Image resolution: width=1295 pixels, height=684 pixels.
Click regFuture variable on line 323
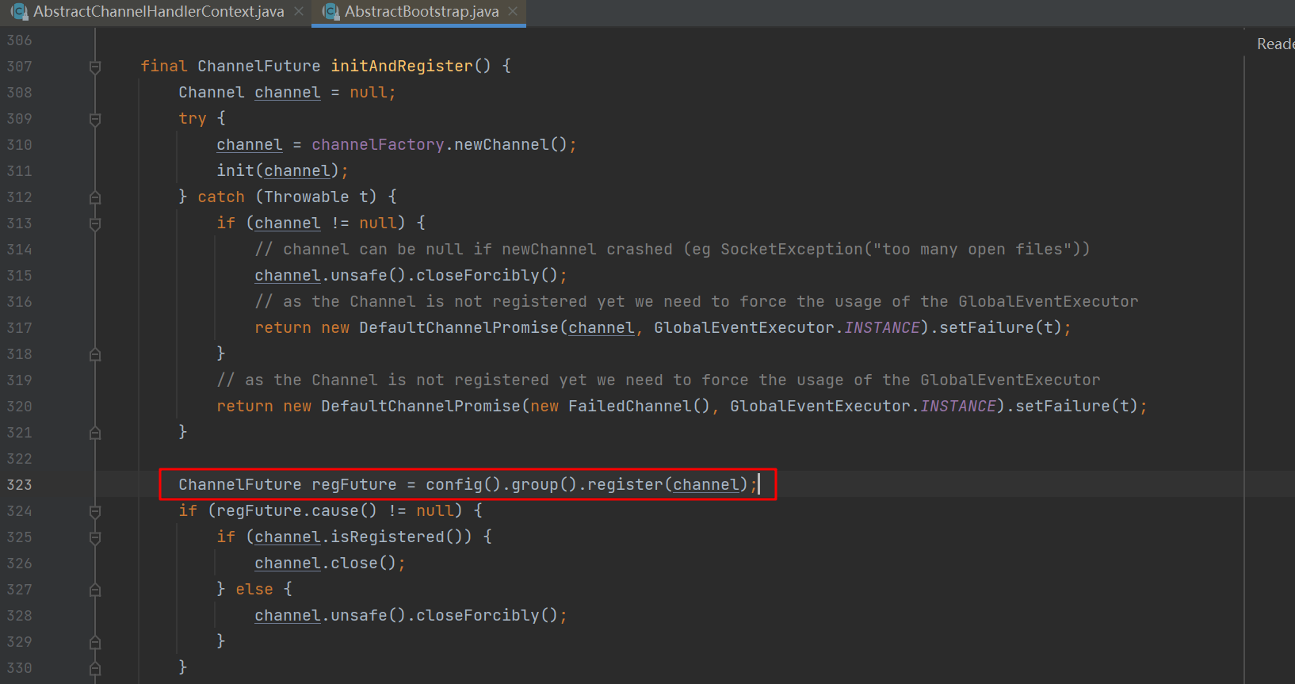pos(354,485)
